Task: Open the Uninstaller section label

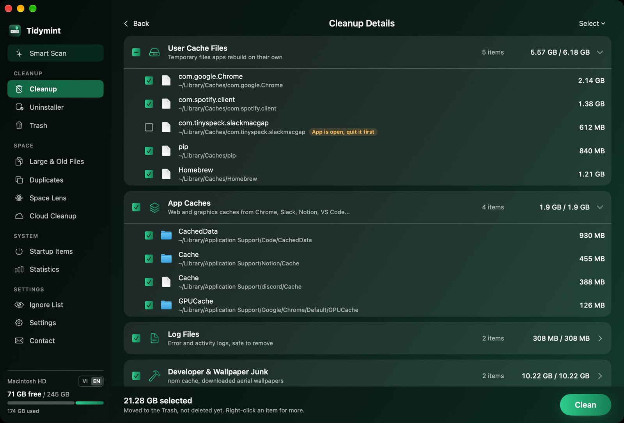Action: (x=46, y=107)
